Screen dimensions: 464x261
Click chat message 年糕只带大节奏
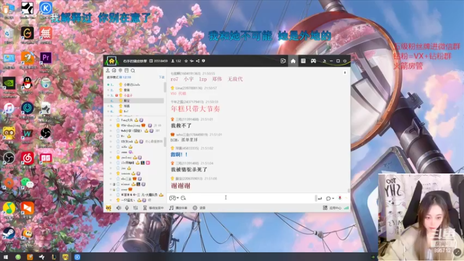[x=195, y=109]
